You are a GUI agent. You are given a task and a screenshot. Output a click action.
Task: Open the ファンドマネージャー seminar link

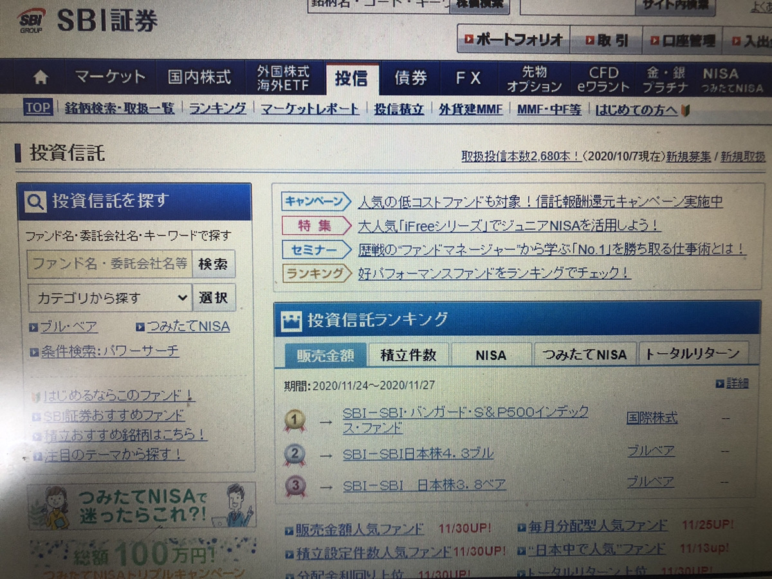552,250
